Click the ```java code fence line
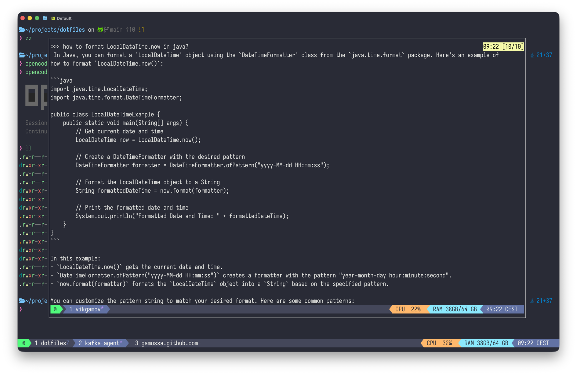 pos(61,80)
